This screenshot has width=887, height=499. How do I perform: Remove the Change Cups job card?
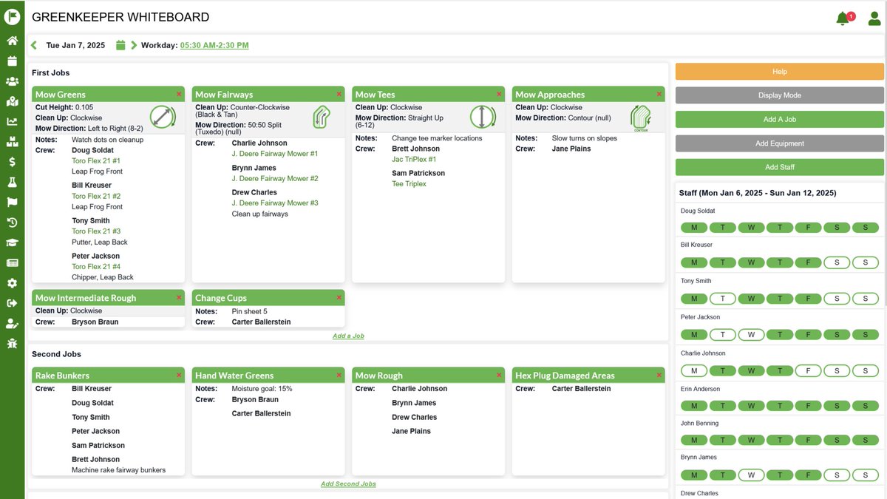pos(339,298)
